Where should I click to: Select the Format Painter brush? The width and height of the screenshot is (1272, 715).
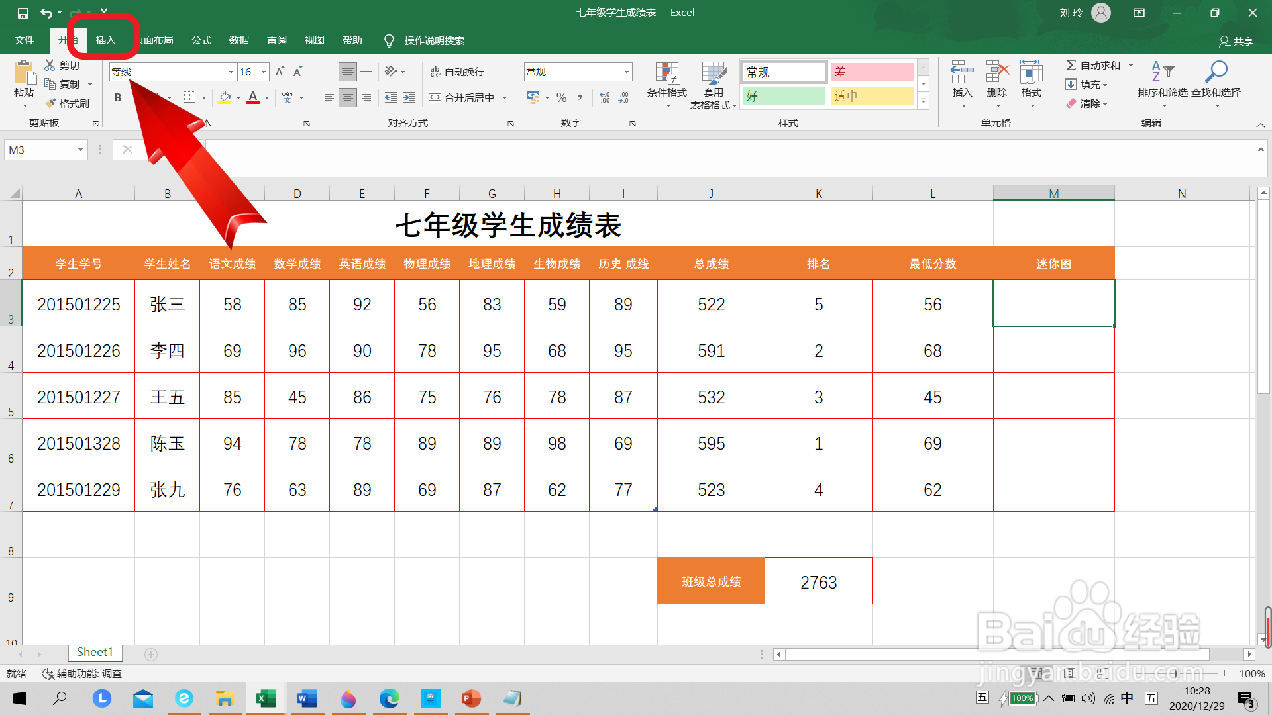[50, 103]
